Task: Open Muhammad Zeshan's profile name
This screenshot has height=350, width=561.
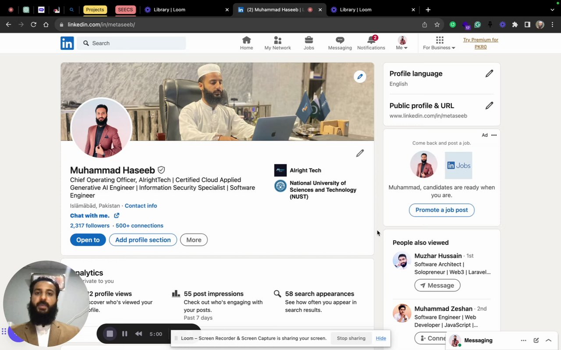Action: click(x=443, y=308)
